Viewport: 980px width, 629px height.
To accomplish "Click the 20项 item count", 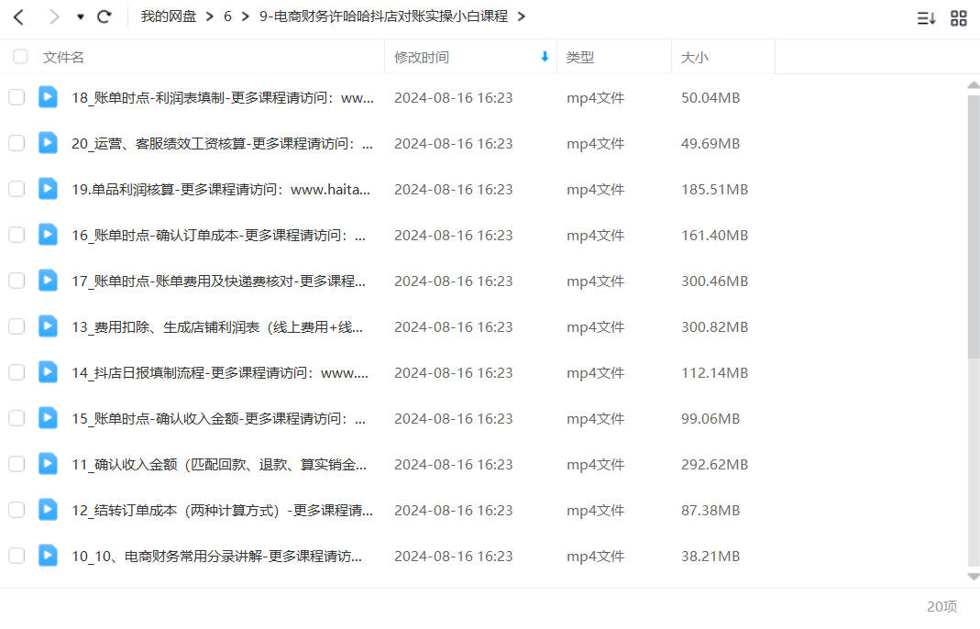I will [941, 606].
